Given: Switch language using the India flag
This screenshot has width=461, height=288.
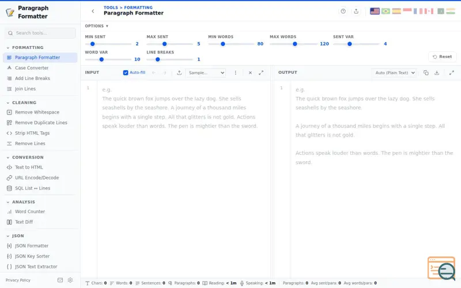Looking at the screenshot, I should click(451, 11).
